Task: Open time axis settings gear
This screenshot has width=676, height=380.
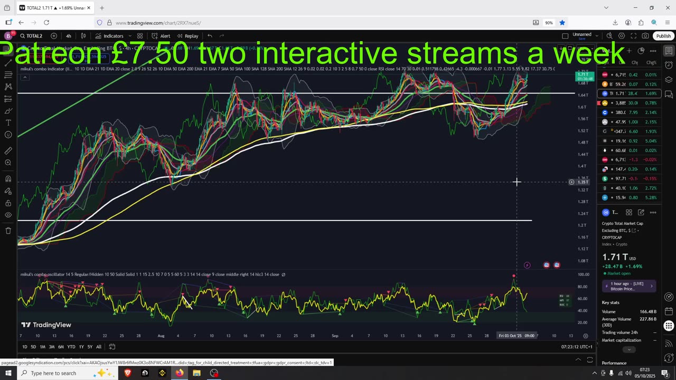Action: click(x=585, y=336)
